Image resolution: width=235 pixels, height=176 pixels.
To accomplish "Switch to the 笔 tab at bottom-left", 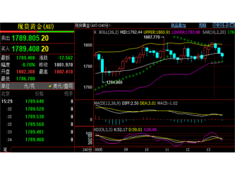I will (x=5, y=150).
